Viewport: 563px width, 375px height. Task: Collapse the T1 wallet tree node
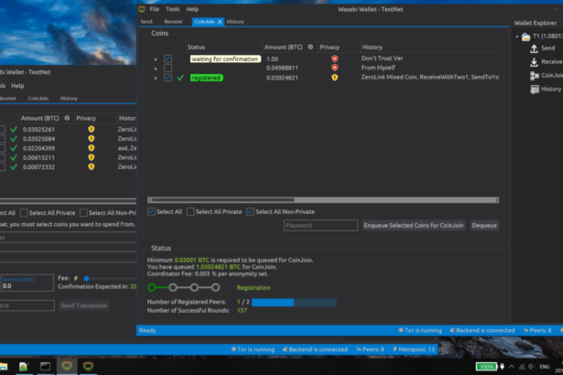[x=517, y=37]
